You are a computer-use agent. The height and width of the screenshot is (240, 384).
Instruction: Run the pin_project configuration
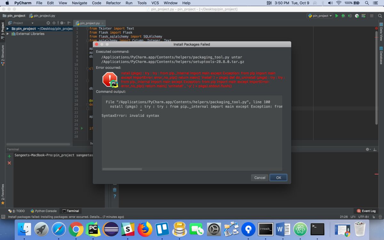[337, 16]
